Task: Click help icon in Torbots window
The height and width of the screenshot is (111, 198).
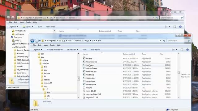Action: (180, 27)
